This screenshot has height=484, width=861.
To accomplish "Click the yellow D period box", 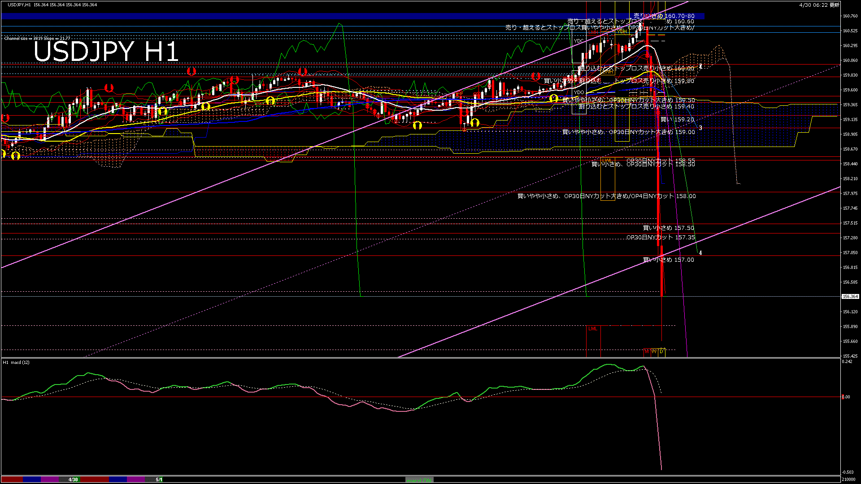I will (661, 352).
